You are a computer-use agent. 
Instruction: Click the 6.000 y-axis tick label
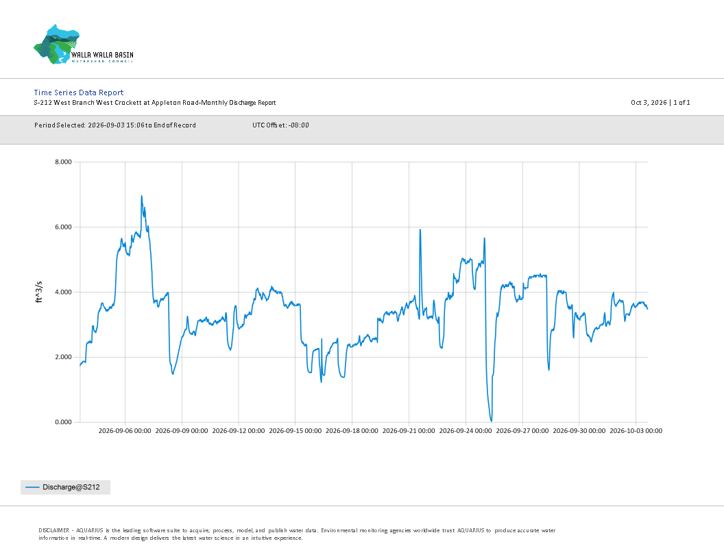point(63,227)
